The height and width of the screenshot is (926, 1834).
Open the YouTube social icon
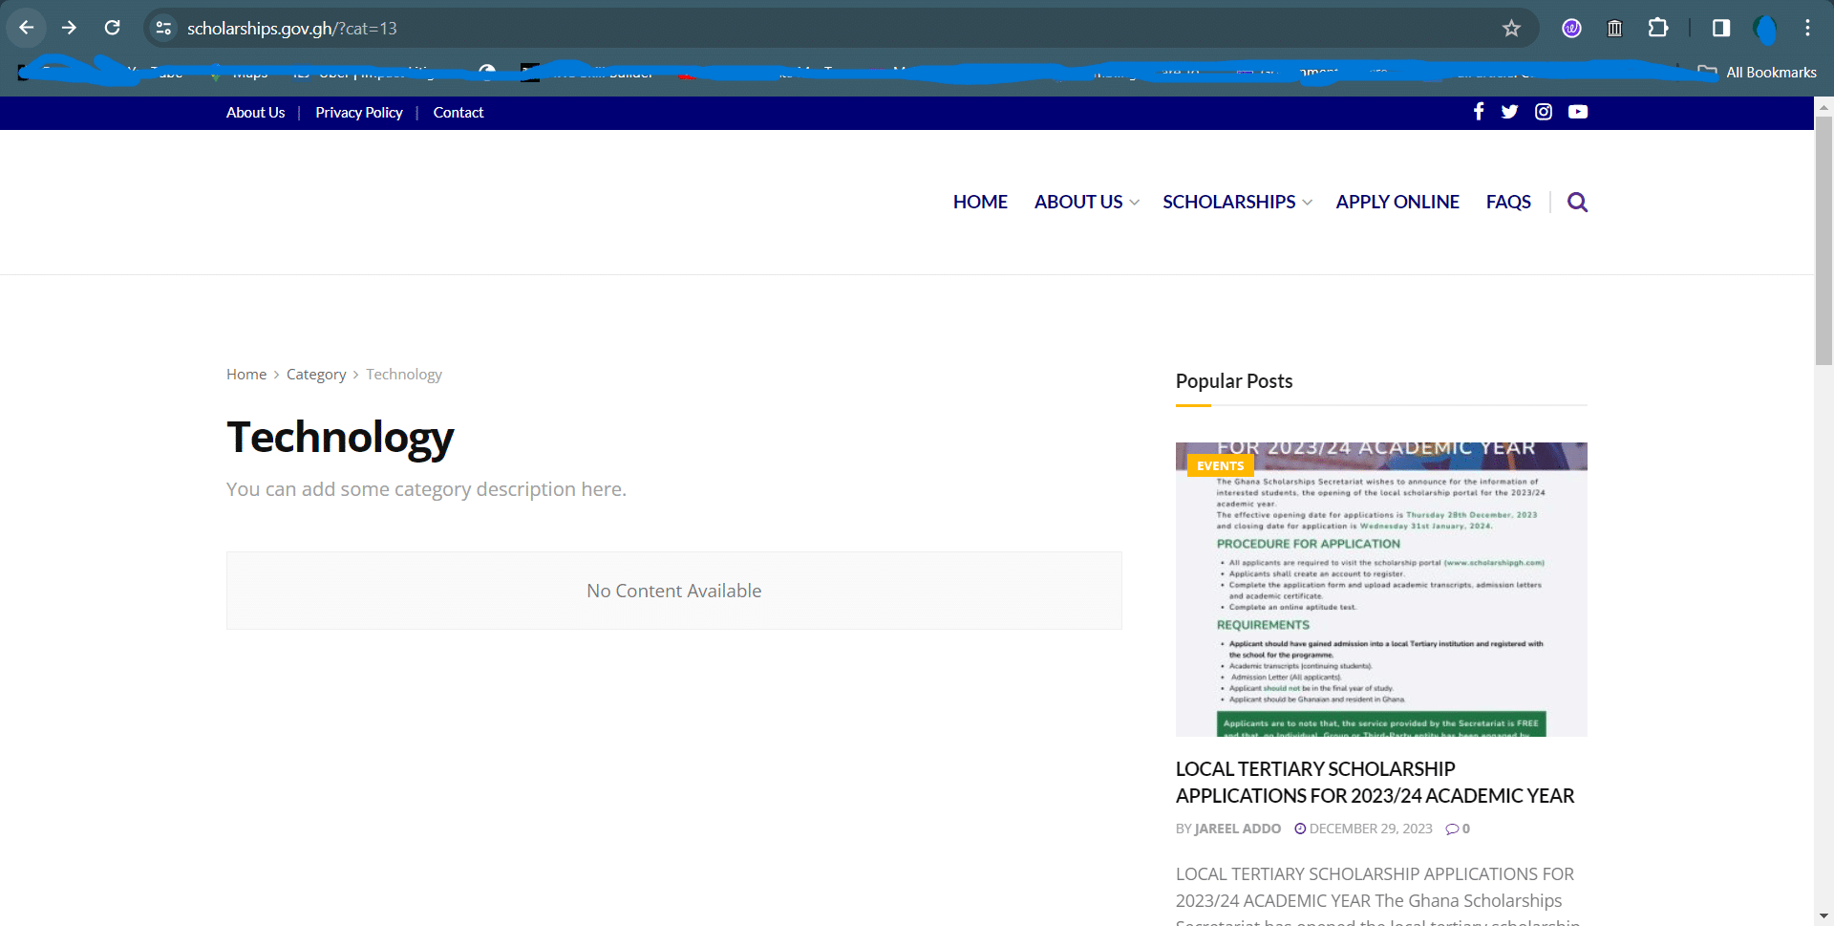pos(1577,112)
